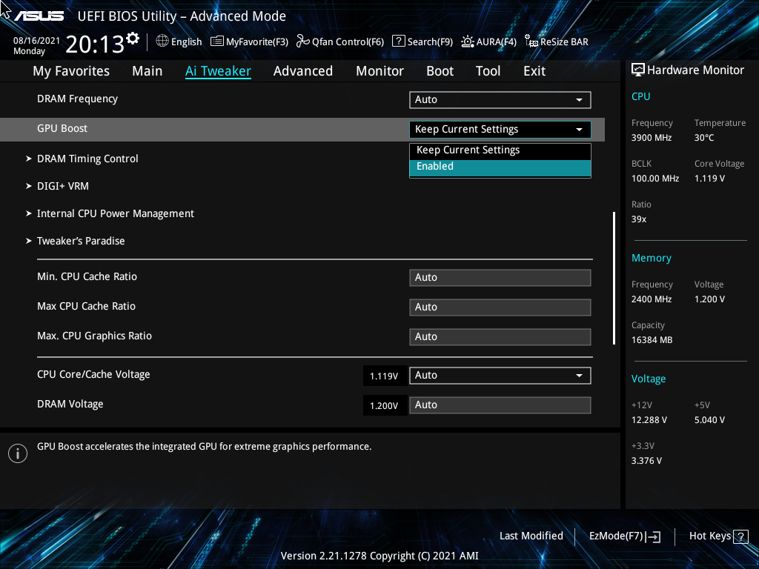
Task: Open the Advanced tab
Action: [303, 71]
